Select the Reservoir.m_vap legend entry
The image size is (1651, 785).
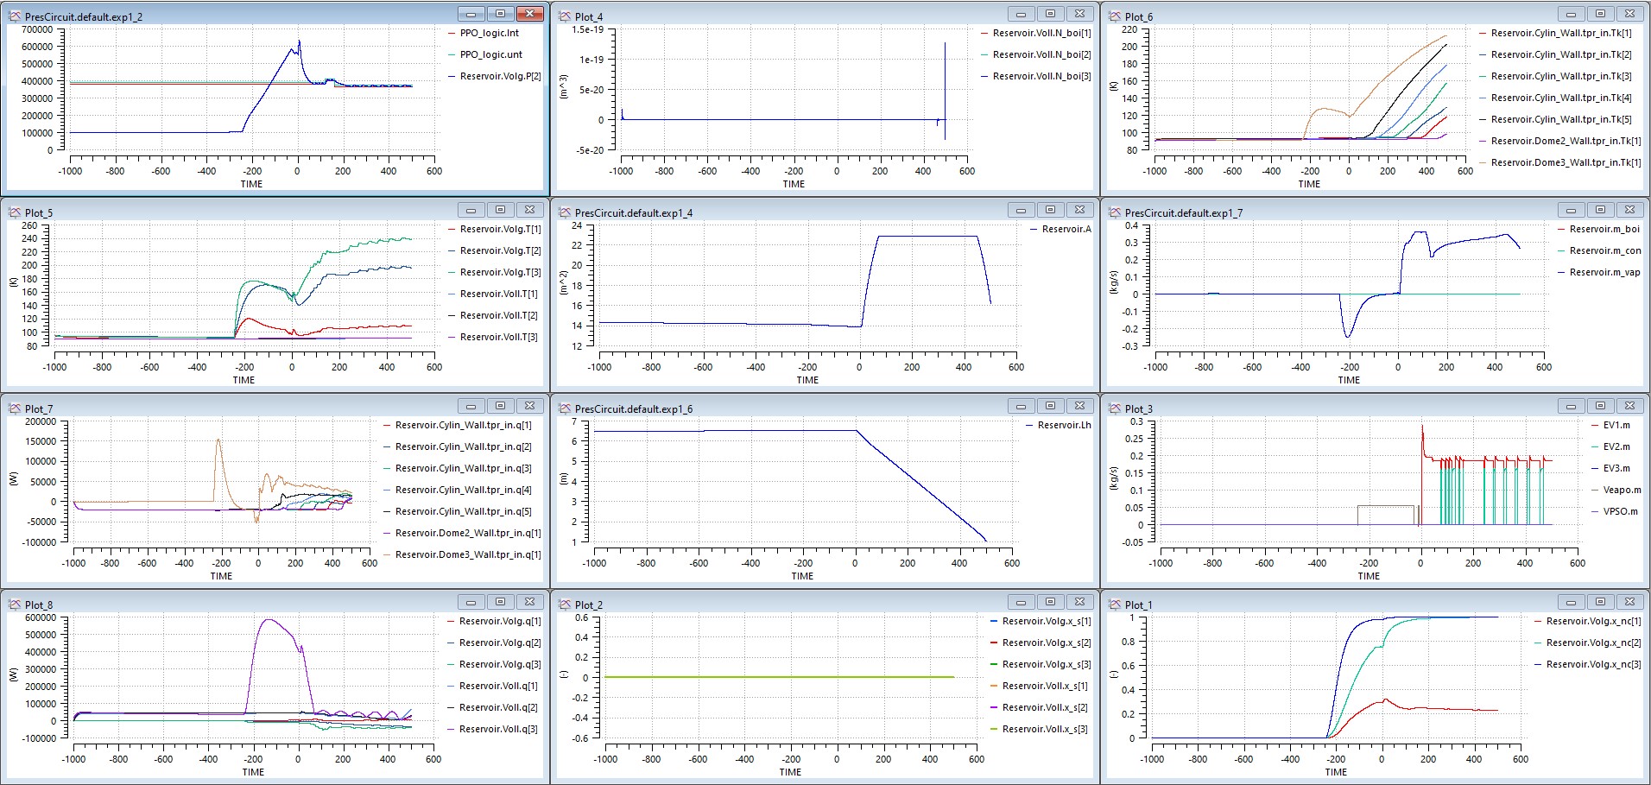tap(1599, 272)
